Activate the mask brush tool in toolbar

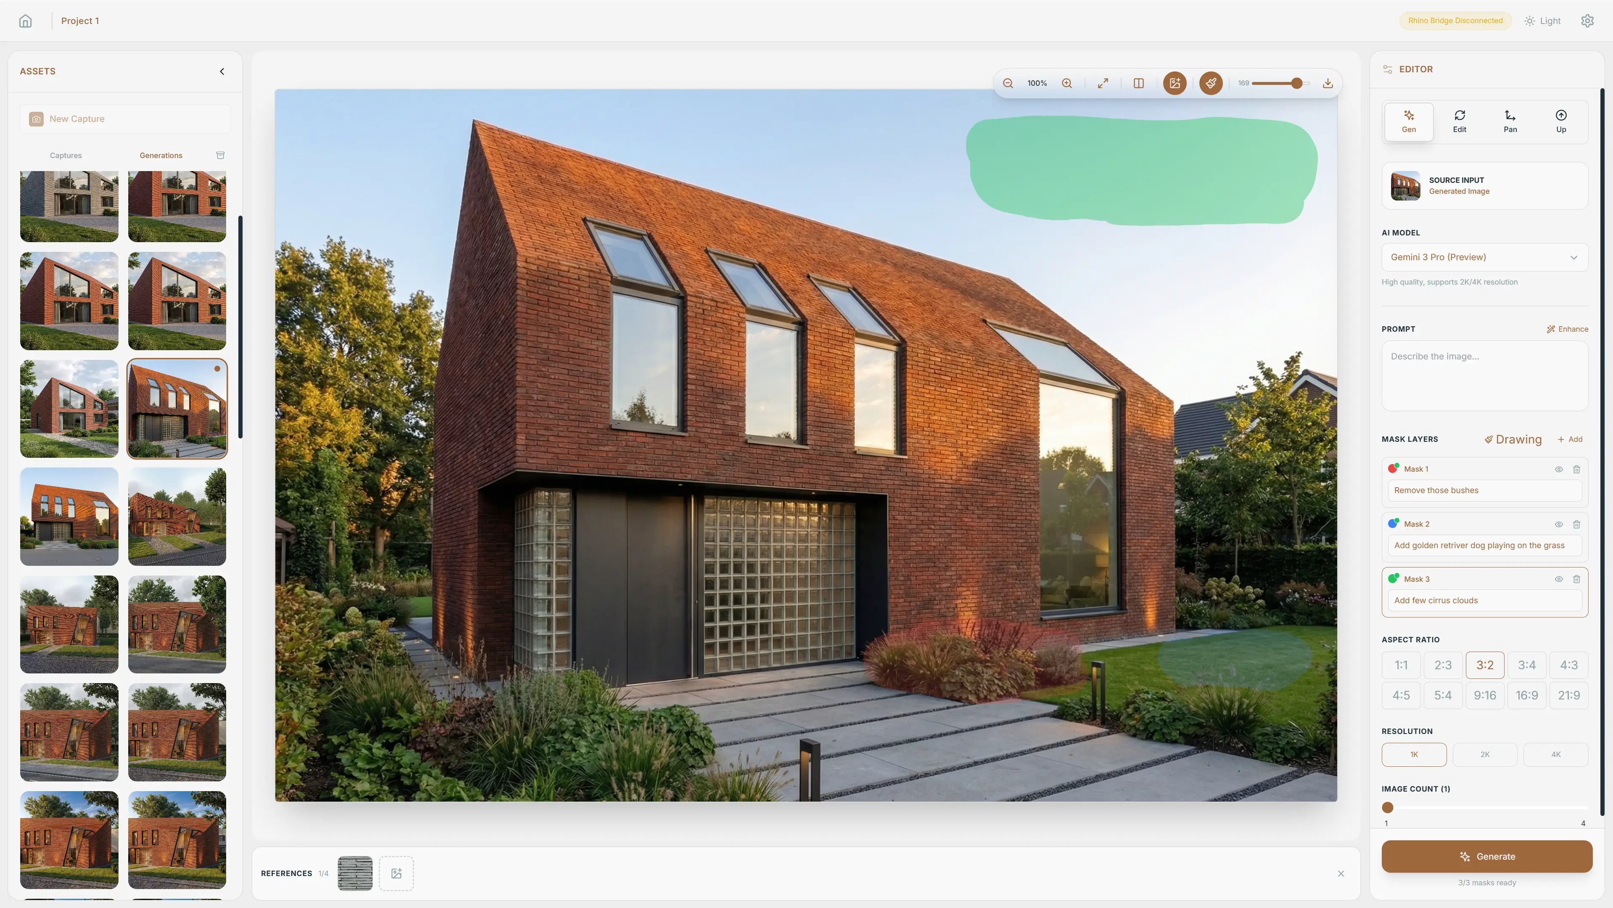[1210, 83]
